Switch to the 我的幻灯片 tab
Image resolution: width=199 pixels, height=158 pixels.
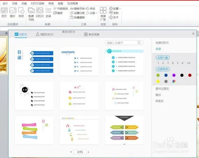(x=45, y=35)
